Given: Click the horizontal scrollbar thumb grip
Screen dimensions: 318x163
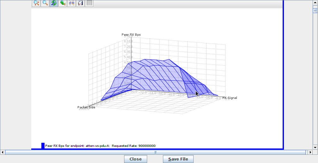Looking at the screenshot, I should [x=155, y=152].
